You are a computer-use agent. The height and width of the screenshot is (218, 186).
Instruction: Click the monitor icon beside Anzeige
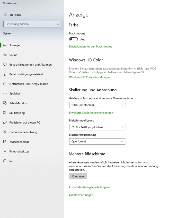pos(5,45)
